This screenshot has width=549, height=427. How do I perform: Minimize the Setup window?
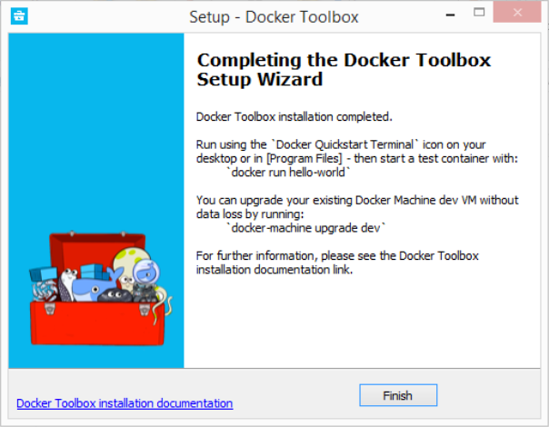[x=450, y=15]
